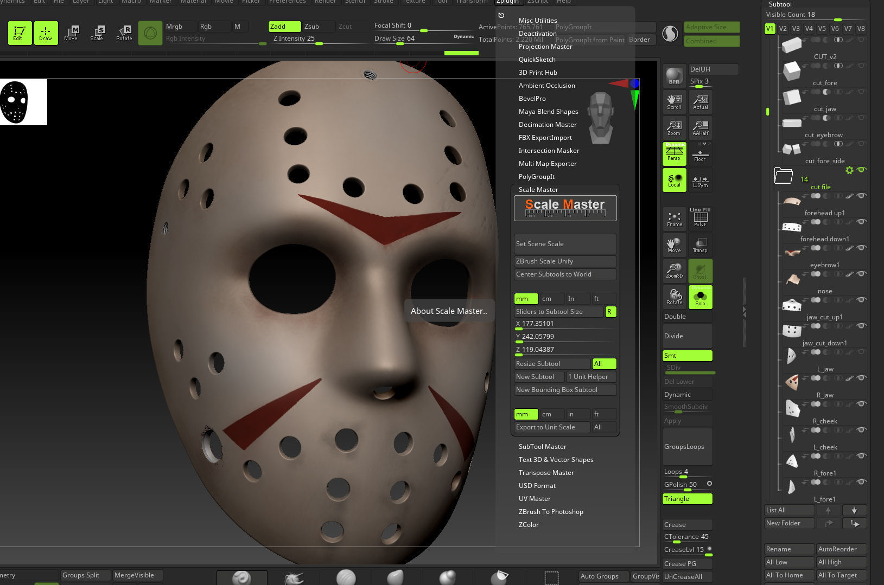The width and height of the screenshot is (884, 585).
Task: Move subtool down with arrow button
Action: tap(854, 510)
